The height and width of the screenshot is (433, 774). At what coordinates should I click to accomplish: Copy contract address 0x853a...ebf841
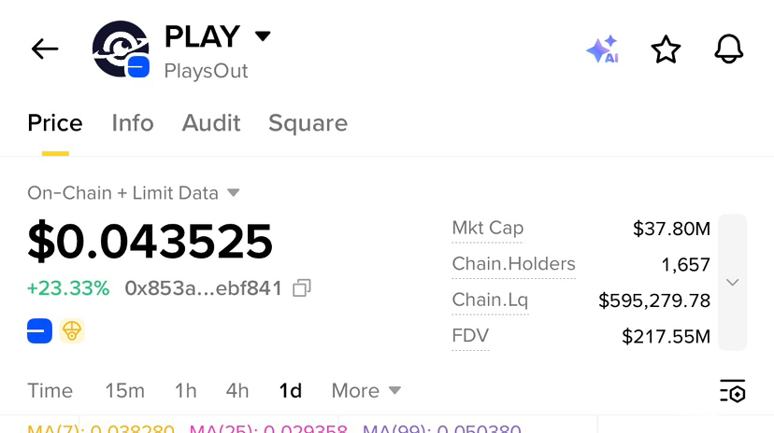[x=302, y=288]
